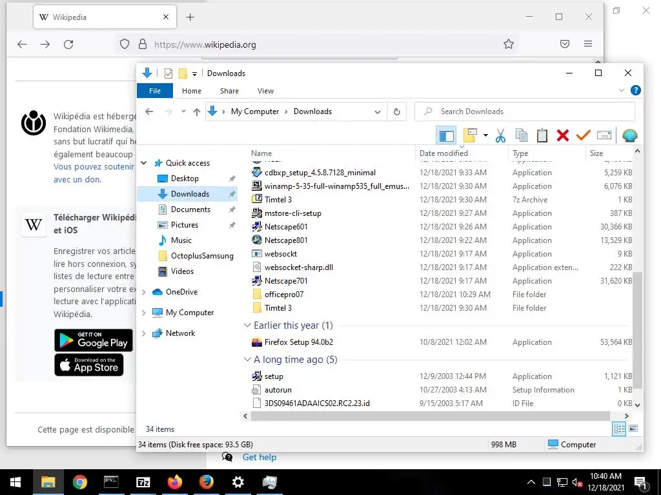661x495 pixels.
Task: Click the Cut scissors icon in Explorer toolbar
Action: point(500,135)
